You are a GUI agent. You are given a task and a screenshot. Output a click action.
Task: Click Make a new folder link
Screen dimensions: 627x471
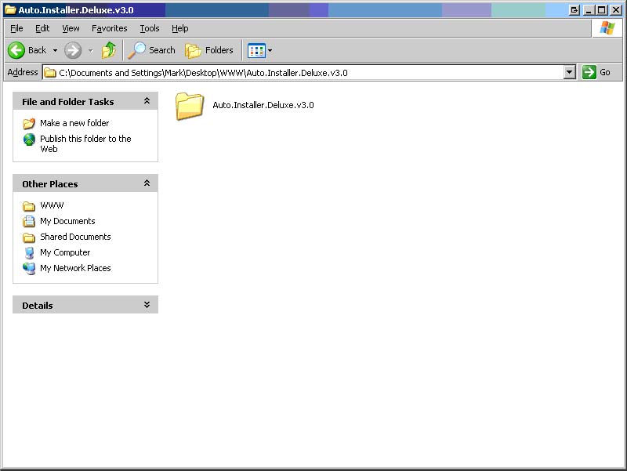[74, 123]
